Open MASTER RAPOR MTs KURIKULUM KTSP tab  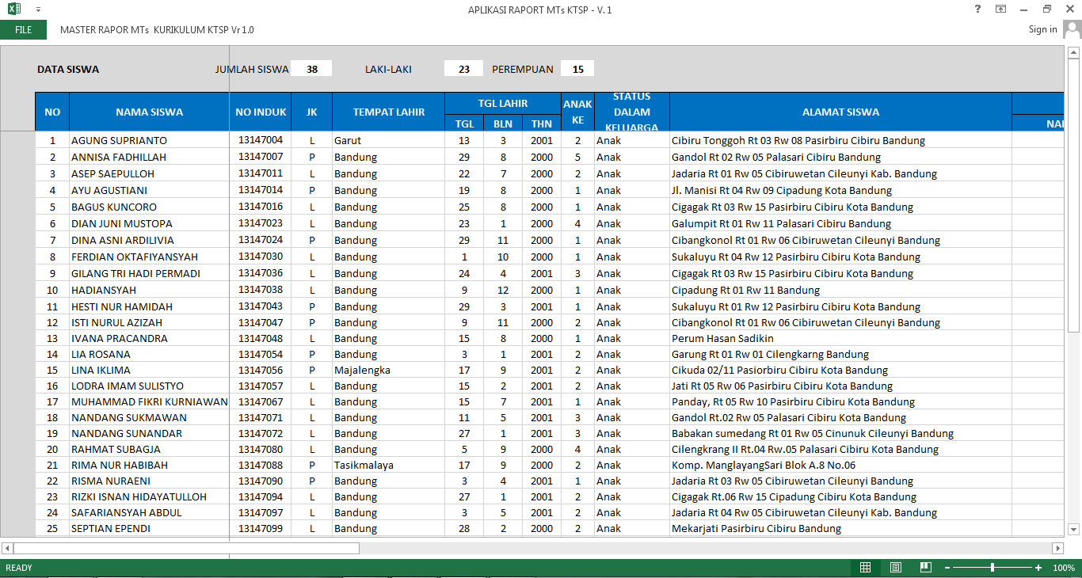157,29
